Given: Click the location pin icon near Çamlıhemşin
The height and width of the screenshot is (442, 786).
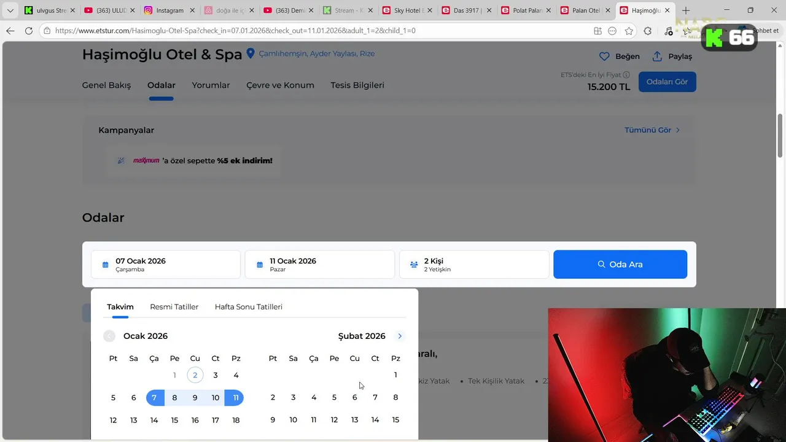Looking at the screenshot, I should tap(251, 54).
